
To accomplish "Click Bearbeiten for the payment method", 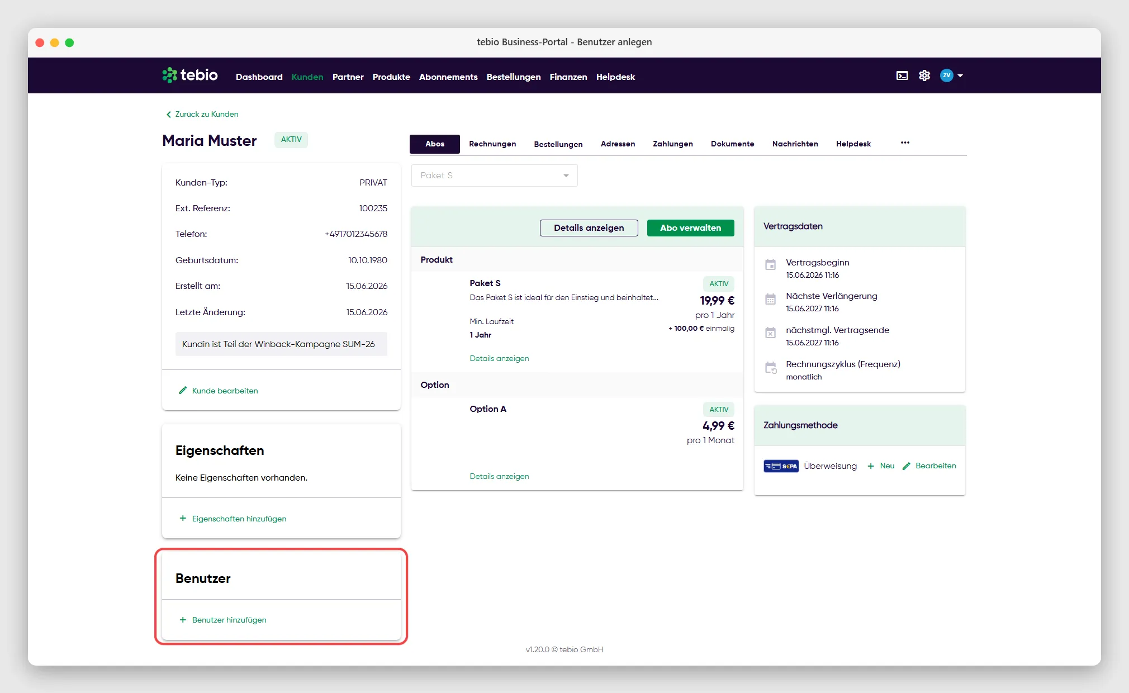I will [x=936, y=466].
